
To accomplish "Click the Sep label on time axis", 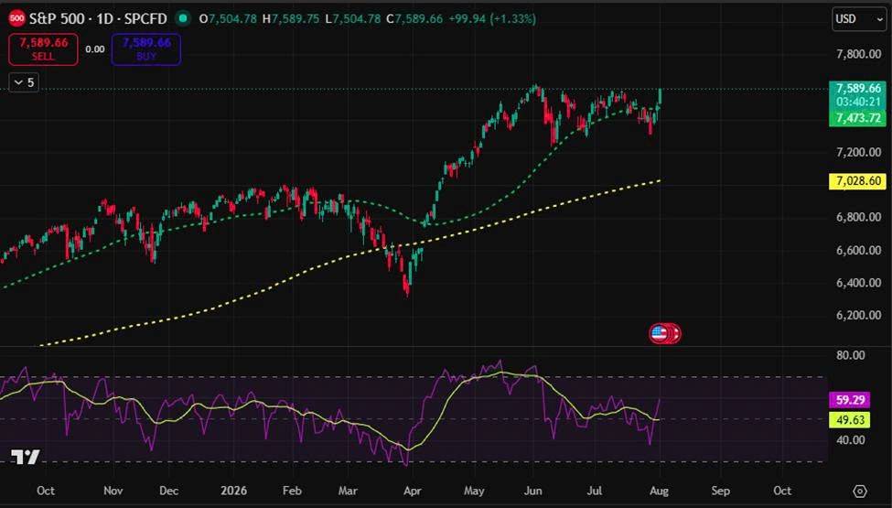I will [720, 491].
